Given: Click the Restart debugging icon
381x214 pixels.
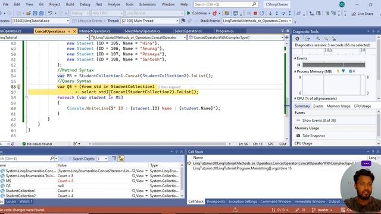Looking at the screenshot, I should [x=262, y=13].
